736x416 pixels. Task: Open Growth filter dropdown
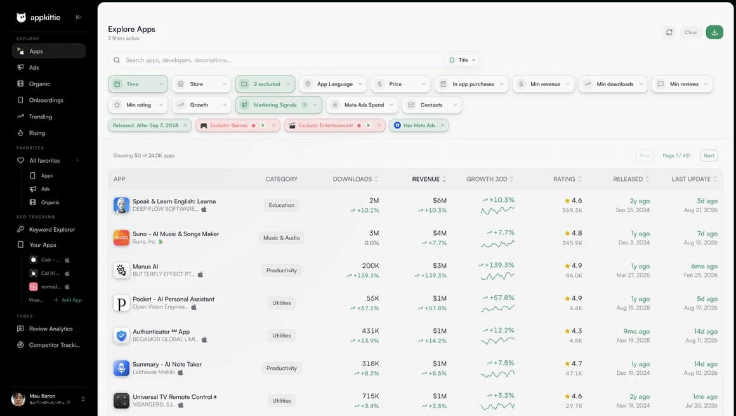[201, 105]
